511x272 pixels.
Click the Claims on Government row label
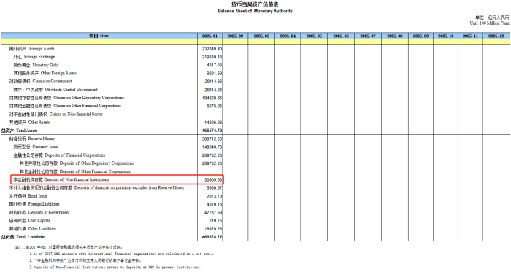point(40,82)
